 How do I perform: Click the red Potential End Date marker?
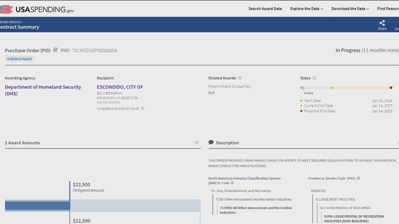pos(391,88)
